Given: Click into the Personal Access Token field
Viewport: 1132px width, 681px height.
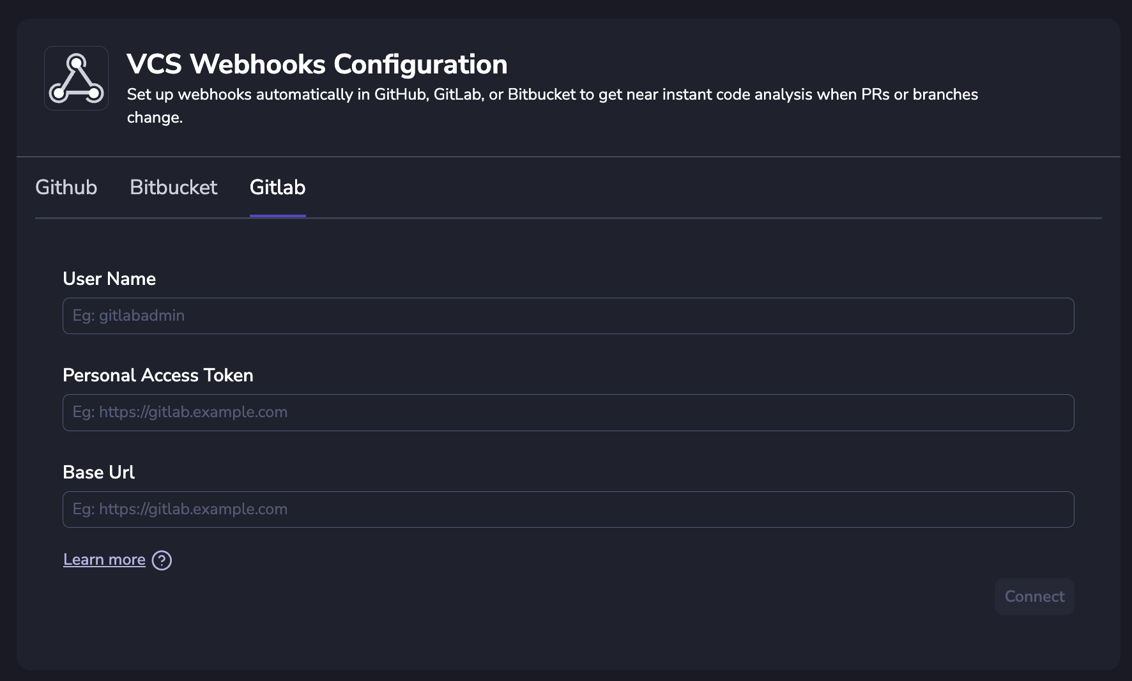Looking at the screenshot, I should (568, 413).
